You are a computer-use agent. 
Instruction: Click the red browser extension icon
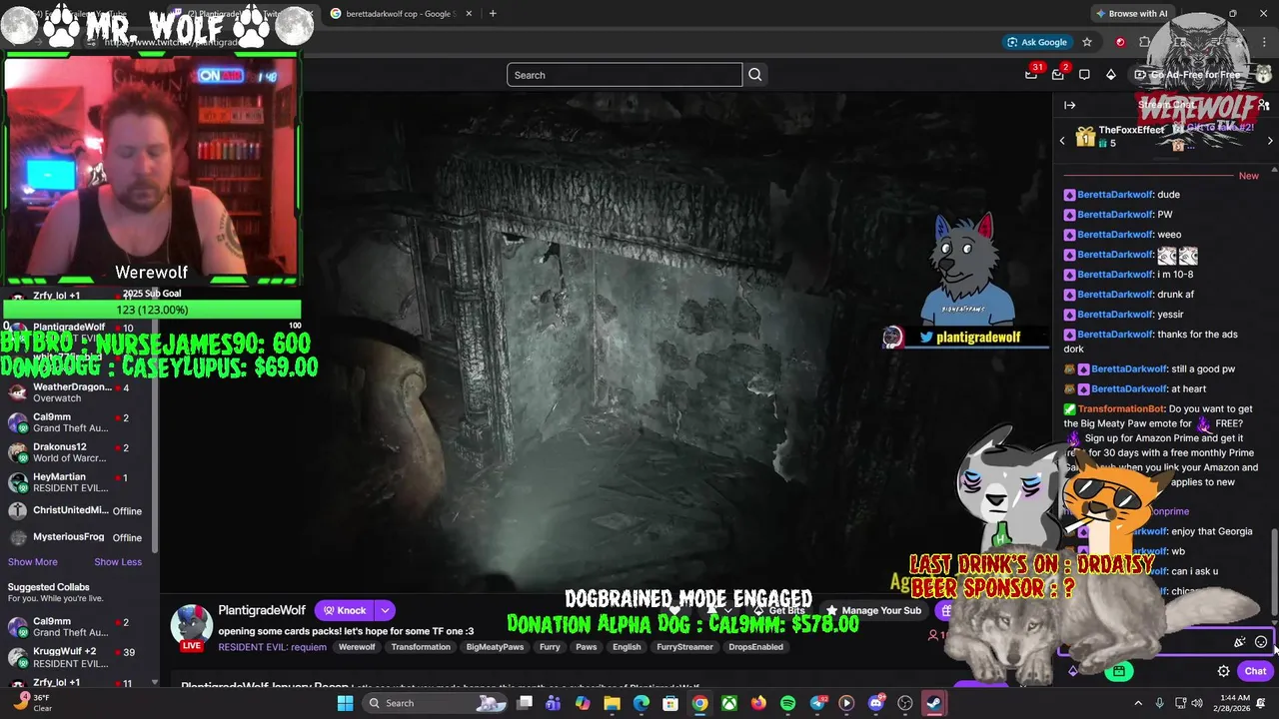1120,42
